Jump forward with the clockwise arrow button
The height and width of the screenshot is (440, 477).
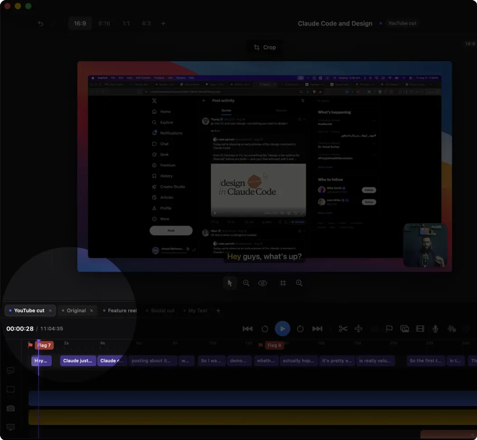click(300, 329)
